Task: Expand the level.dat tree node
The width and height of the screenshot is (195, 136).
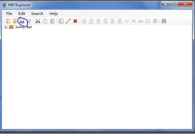Action: point(6,27)
